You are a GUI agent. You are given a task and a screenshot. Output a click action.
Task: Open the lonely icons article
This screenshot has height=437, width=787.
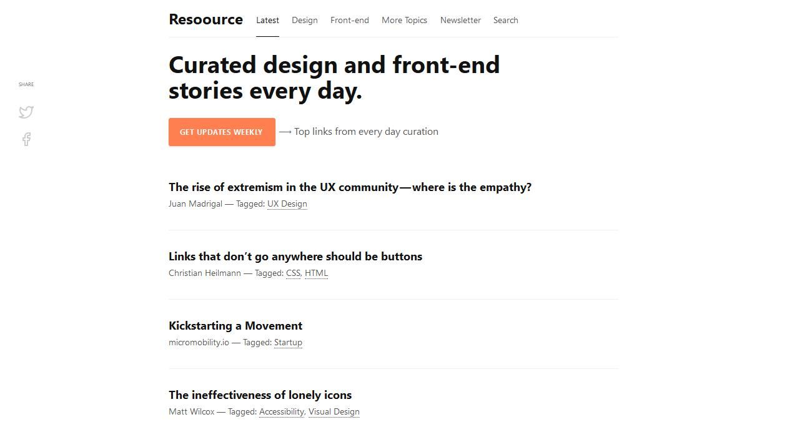[260, 395]
